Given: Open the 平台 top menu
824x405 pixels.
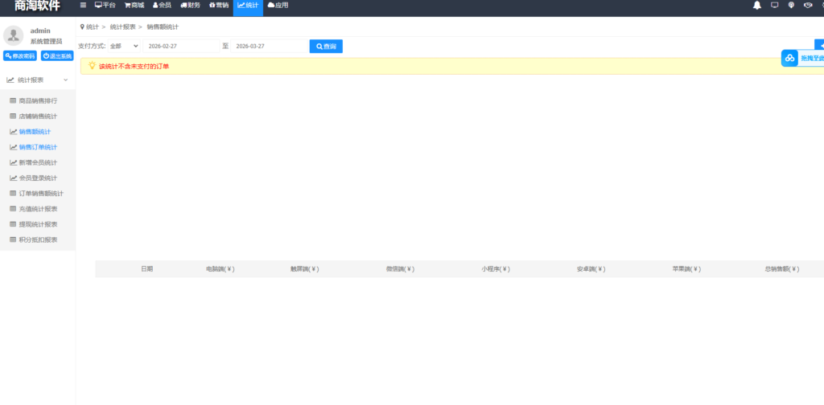Looking at the screenshot, I should tap(105, 6).
